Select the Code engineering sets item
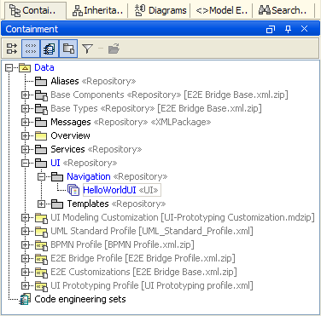This screenshot has width=321, height=316. [x=80, y=299]
